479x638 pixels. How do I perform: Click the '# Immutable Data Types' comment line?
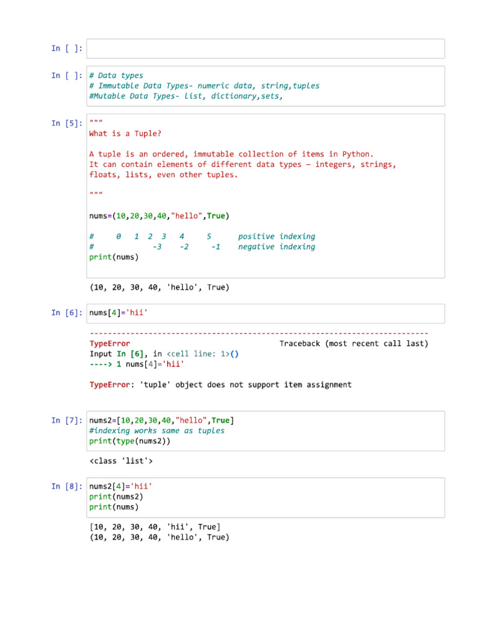pos(205,86)
